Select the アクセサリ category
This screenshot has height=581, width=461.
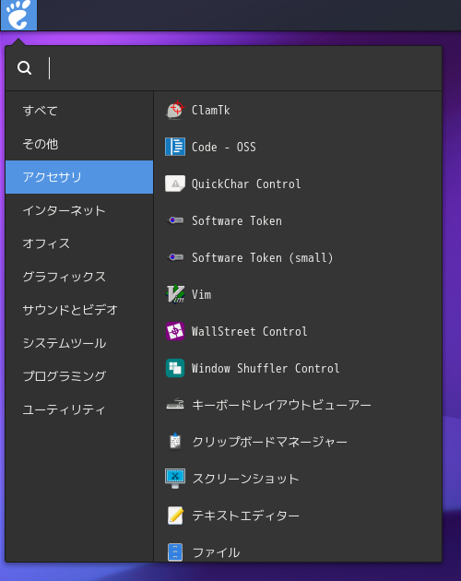pos(79,177)
